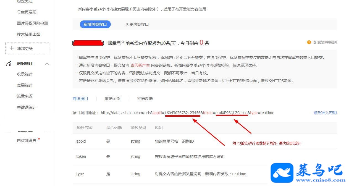This screenshot has width=349, height=186.
Task: Click the text 熊掌号当前新增内容配额为10条/天
Action: coord(142,43)
